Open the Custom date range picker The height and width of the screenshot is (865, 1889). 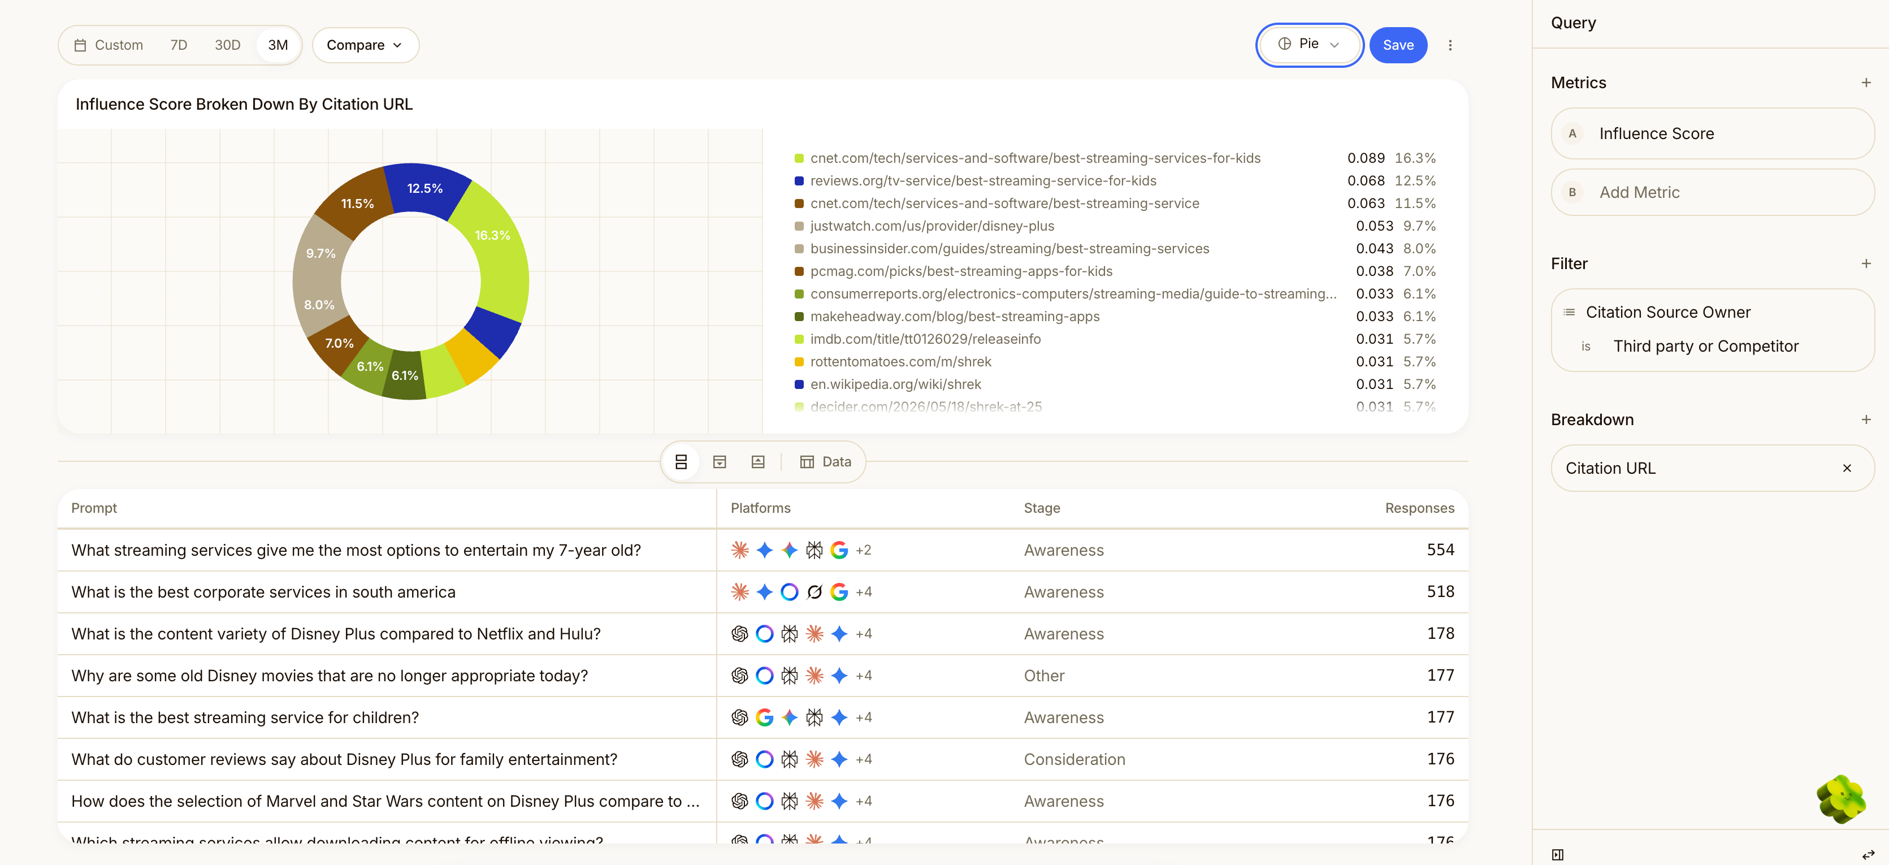coord(109,45)
